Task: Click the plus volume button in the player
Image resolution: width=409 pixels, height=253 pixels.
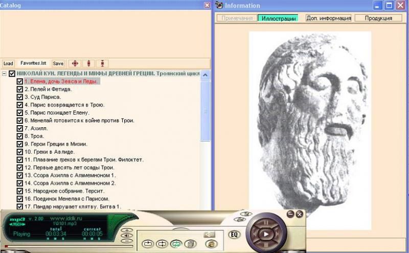Action: click(127, 231)
